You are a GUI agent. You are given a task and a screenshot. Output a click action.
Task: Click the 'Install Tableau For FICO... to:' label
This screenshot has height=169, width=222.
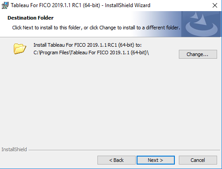[x=88, y=45]
